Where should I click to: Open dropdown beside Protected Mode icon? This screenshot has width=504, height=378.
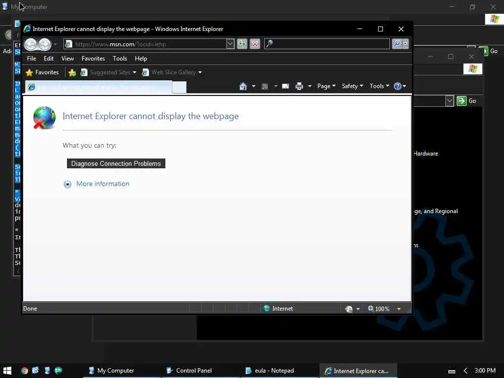[x=358, y=309]
